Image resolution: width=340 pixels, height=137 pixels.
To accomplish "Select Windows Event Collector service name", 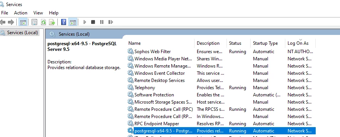I will tap(160, 73).
